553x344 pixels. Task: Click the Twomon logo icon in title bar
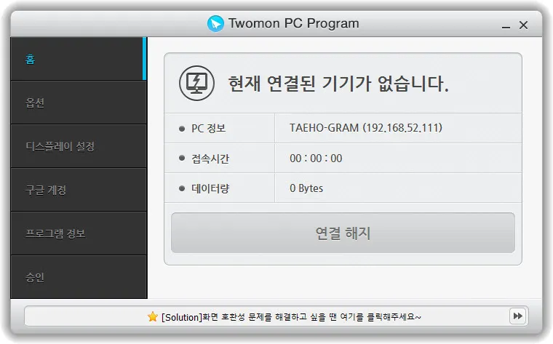[x=215, y=23]
